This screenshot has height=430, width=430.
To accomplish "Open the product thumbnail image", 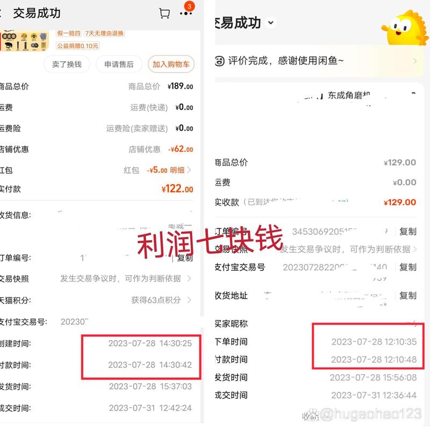I will click(x=24, y=41).
